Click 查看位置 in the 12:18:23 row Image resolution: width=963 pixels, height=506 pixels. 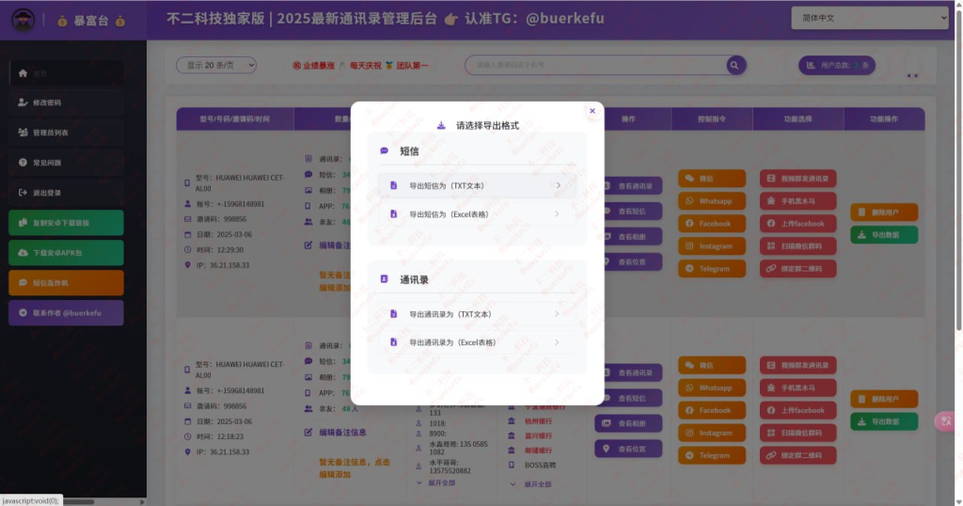[x=628, y=449]
